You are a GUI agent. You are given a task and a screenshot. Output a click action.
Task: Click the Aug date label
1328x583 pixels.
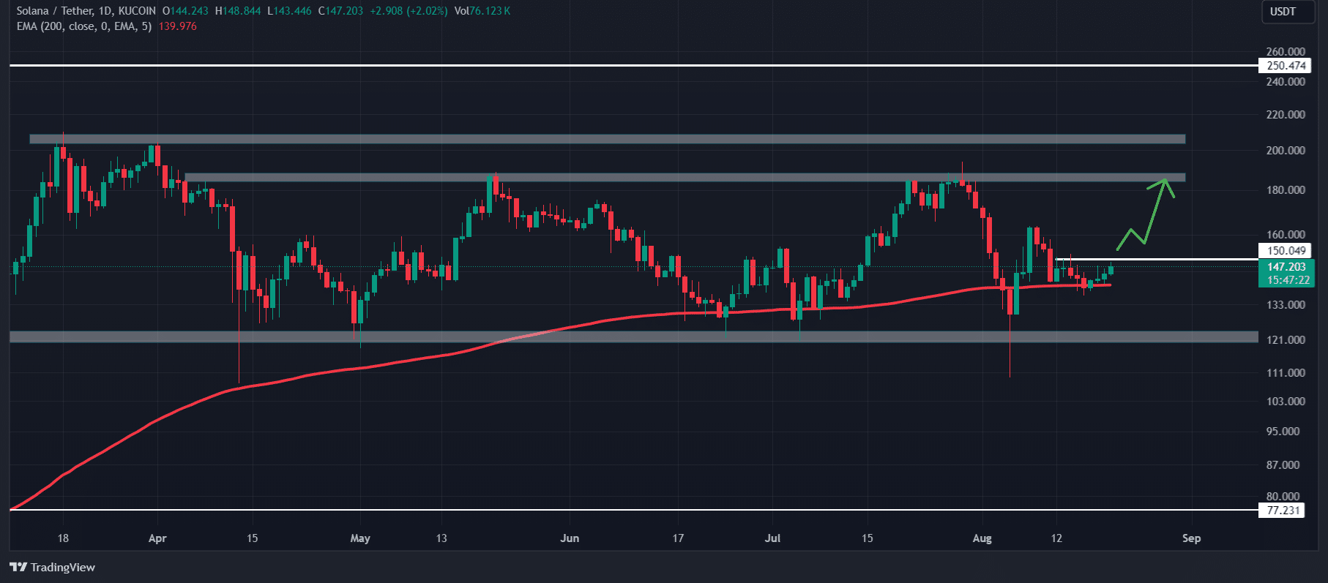click(x=982, y=538)
